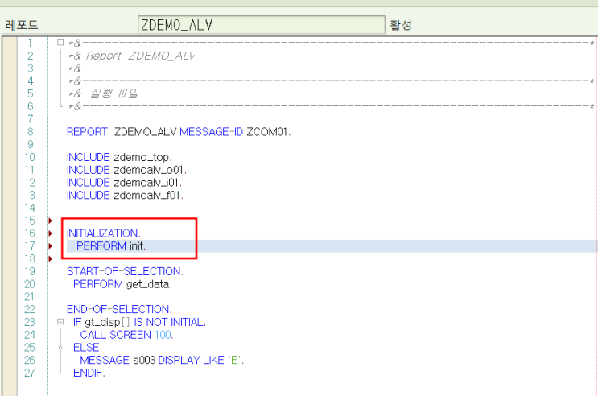Click ZCOM01 message class name
598x396 pixels.
(x=266, y=132)
